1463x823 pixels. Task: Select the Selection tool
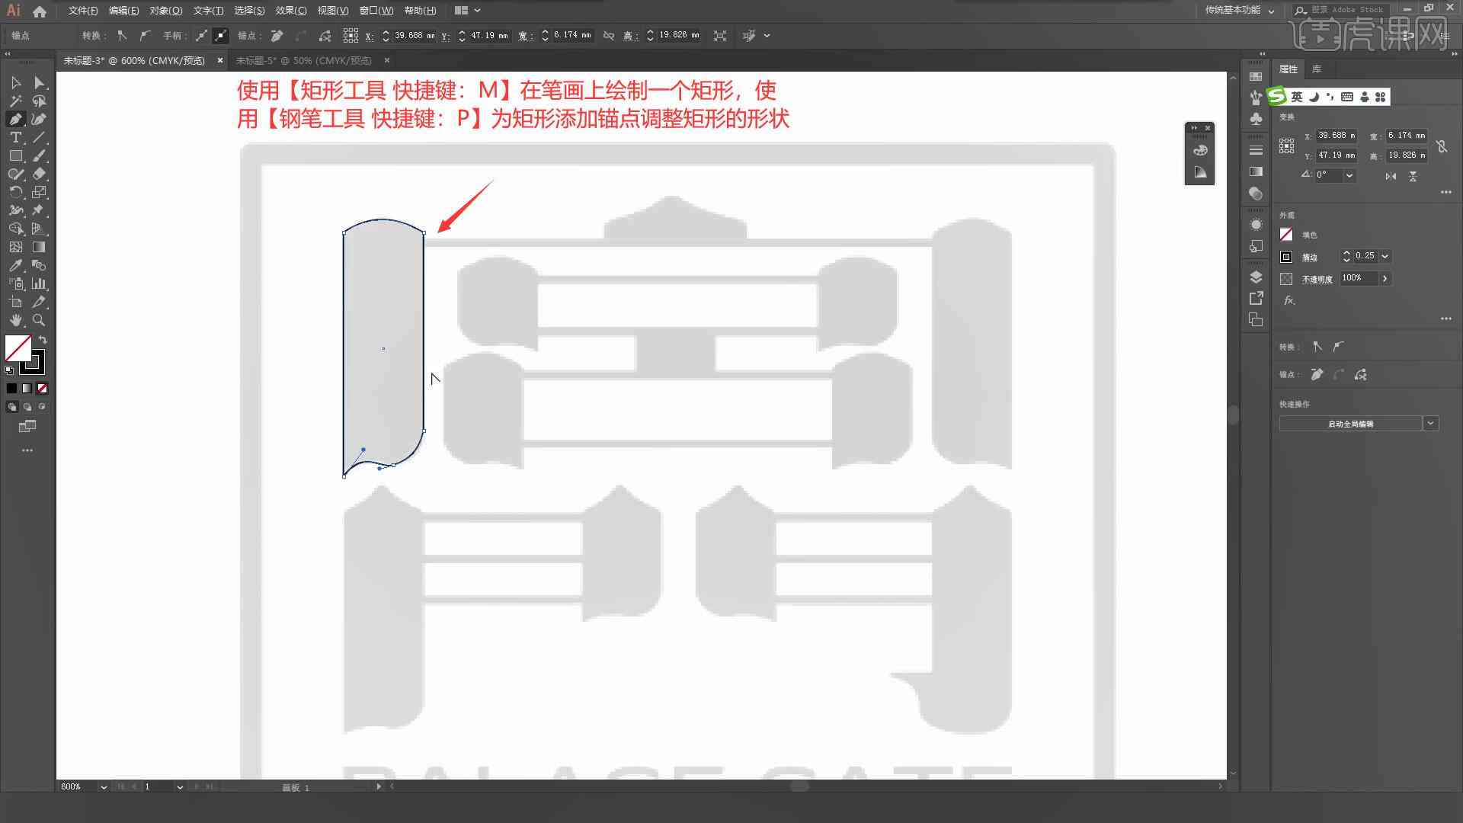(14, 82)
